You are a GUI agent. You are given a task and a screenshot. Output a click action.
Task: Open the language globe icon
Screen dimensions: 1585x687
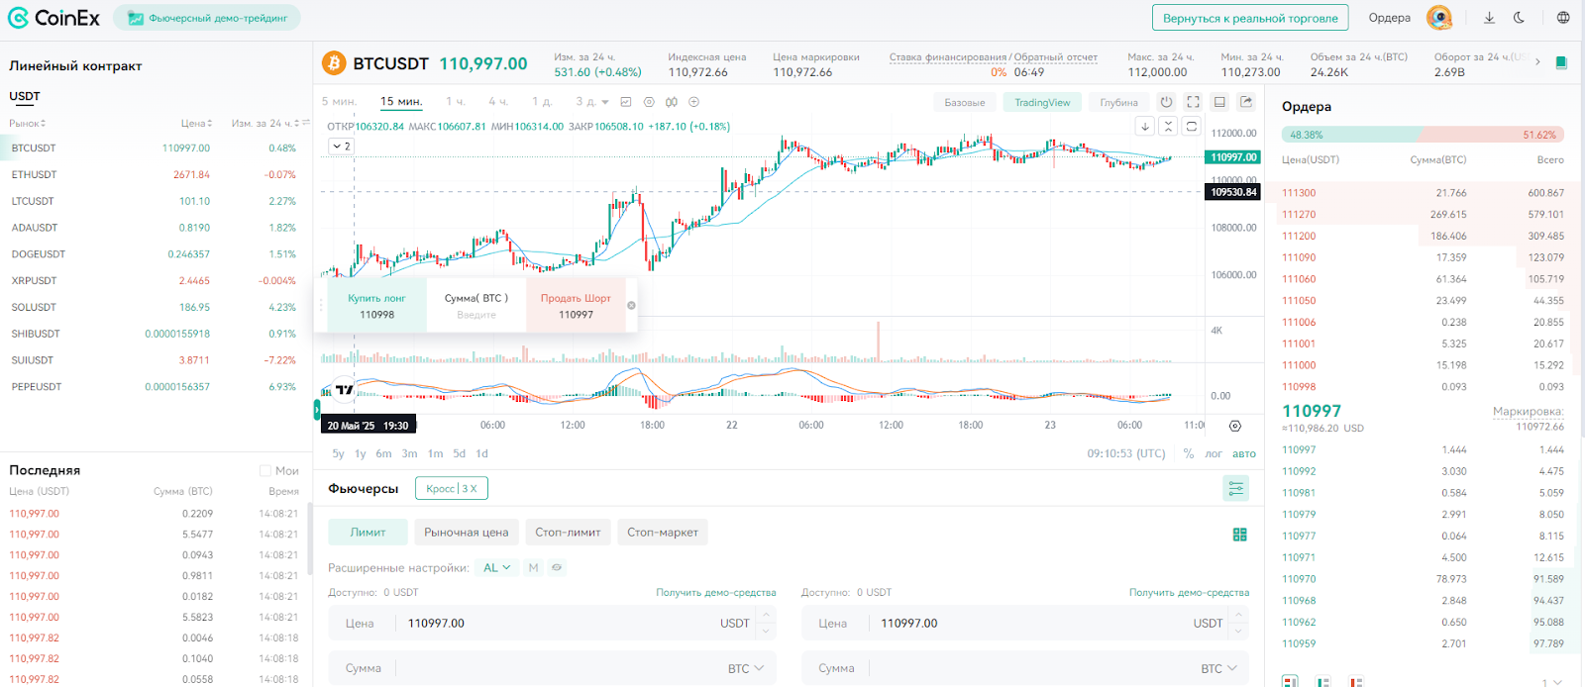1563,18
